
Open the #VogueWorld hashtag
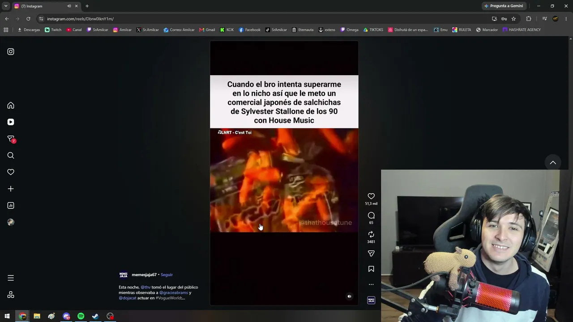click(169, 298)
